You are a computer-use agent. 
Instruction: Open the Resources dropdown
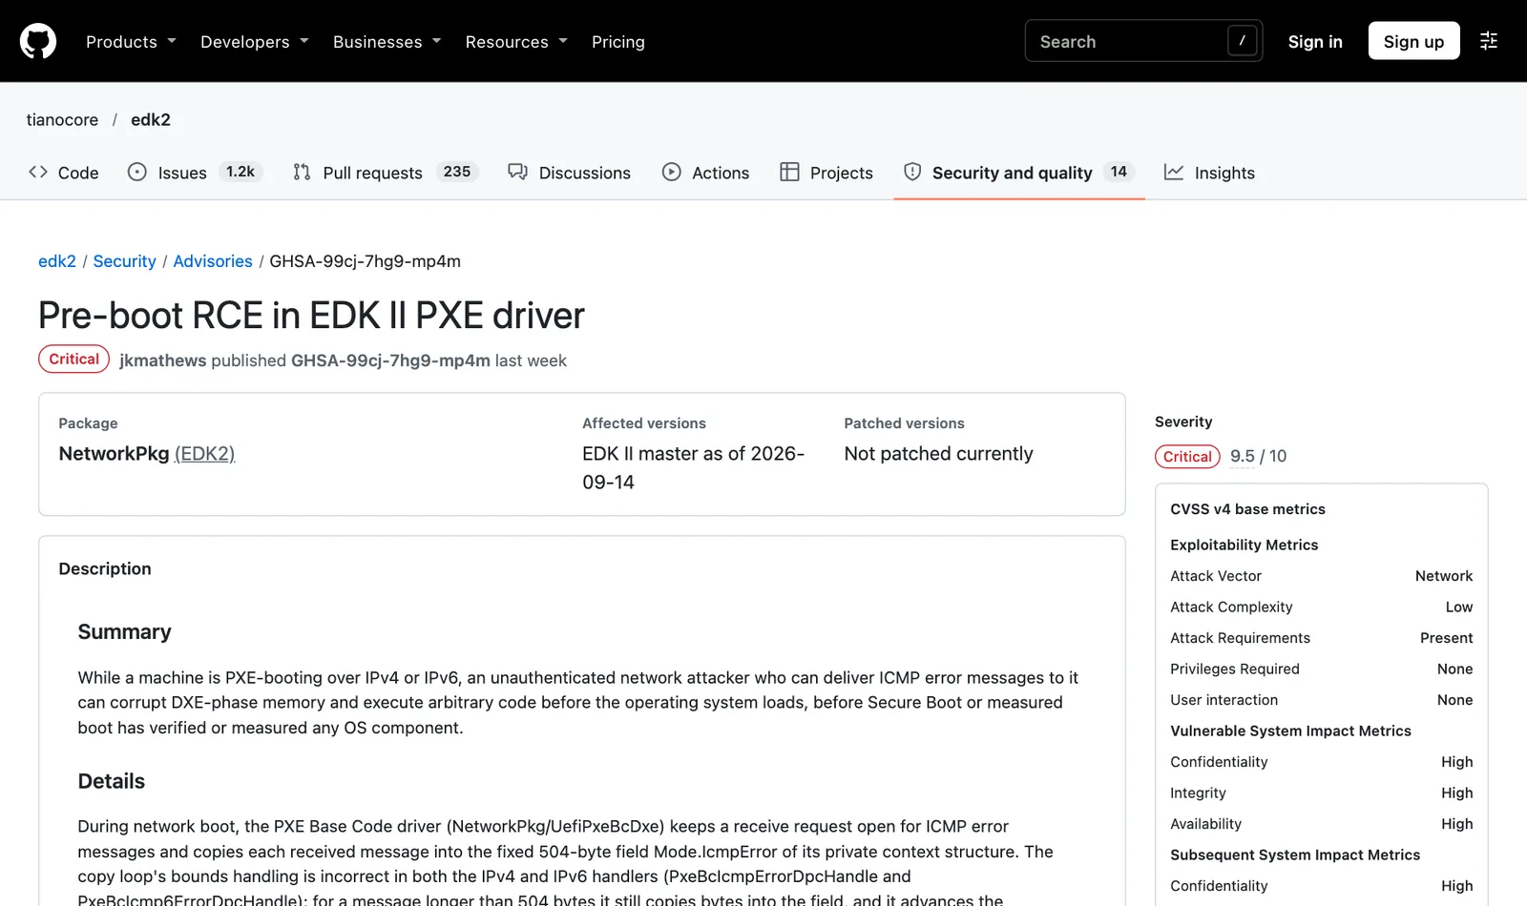[x=516, y=42]
